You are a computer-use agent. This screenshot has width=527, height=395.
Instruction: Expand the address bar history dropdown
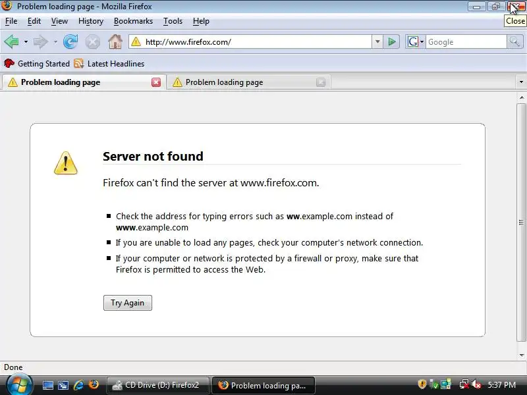tap(377, 42)
